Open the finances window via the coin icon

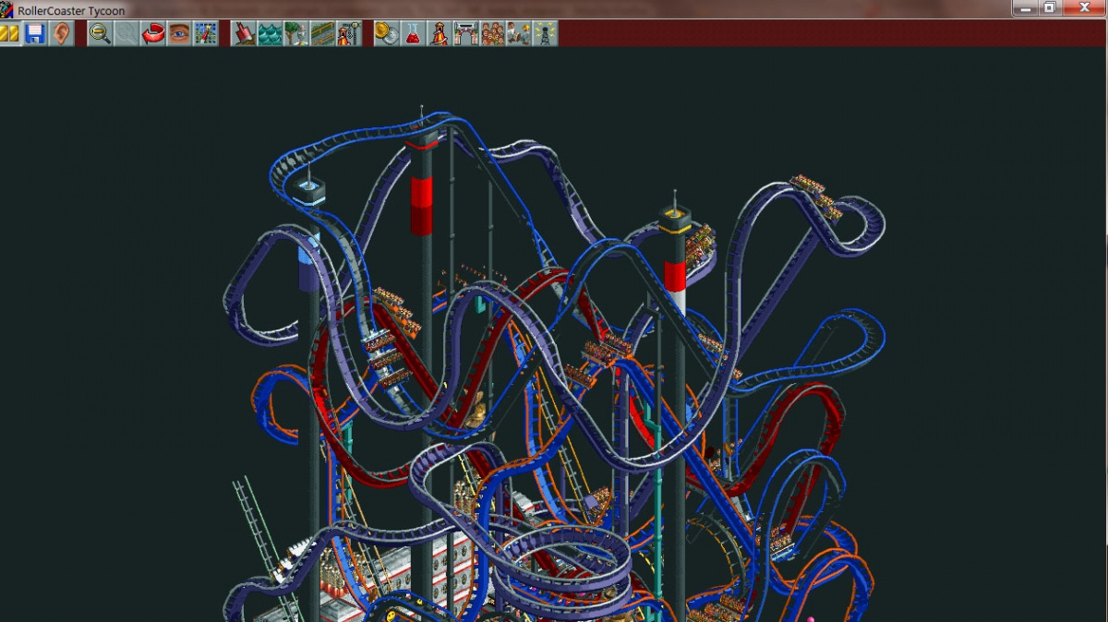pyautogui.click(x=384, y=35)
